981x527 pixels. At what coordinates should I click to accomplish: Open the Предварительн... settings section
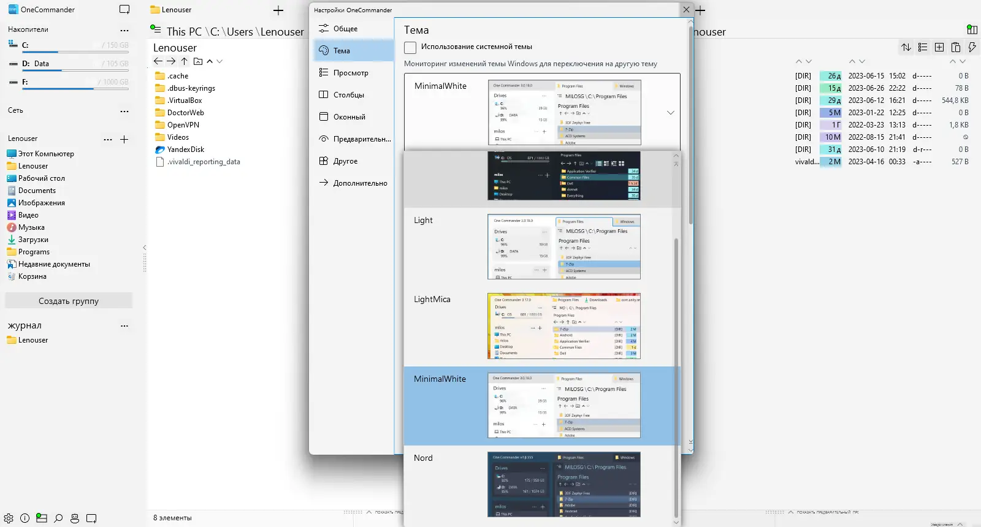(x=353, y=139)
